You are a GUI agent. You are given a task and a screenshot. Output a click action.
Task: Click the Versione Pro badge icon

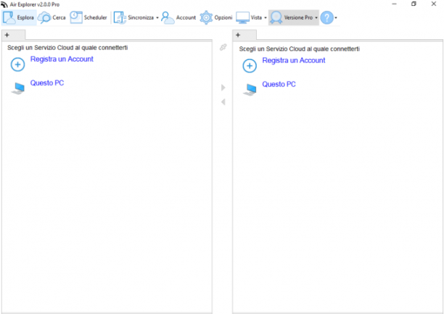[276, 17]
